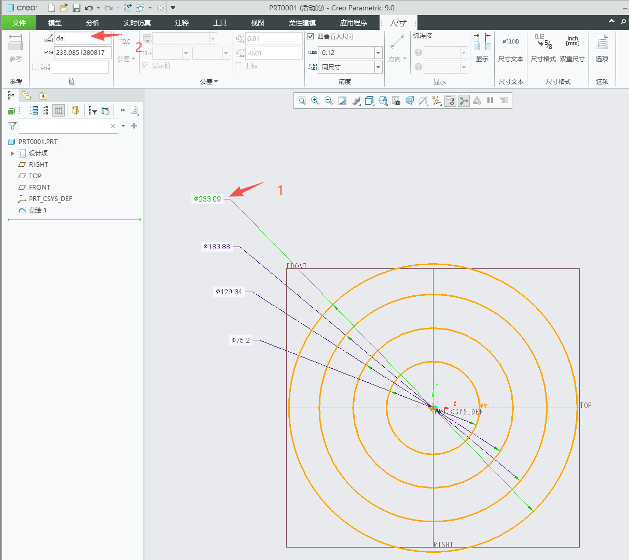The width and height of the screenshot is (629, 560).
Task: Select the Zoom Out magnifier icon
Action: (x=328, y=100)
